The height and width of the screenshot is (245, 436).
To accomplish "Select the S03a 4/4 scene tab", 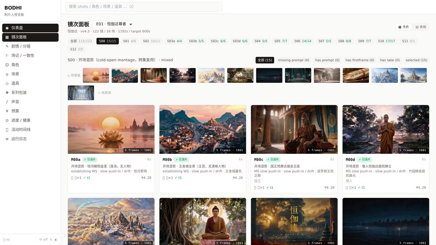I will tap(174, 41).
